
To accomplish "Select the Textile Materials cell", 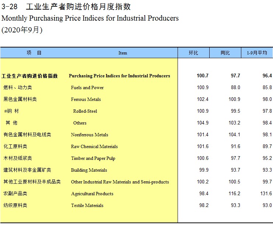I will [87, 206].
